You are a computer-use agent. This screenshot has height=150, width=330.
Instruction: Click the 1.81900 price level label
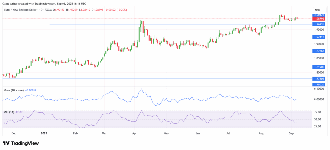pyautogui.click(x=319, y=67)
